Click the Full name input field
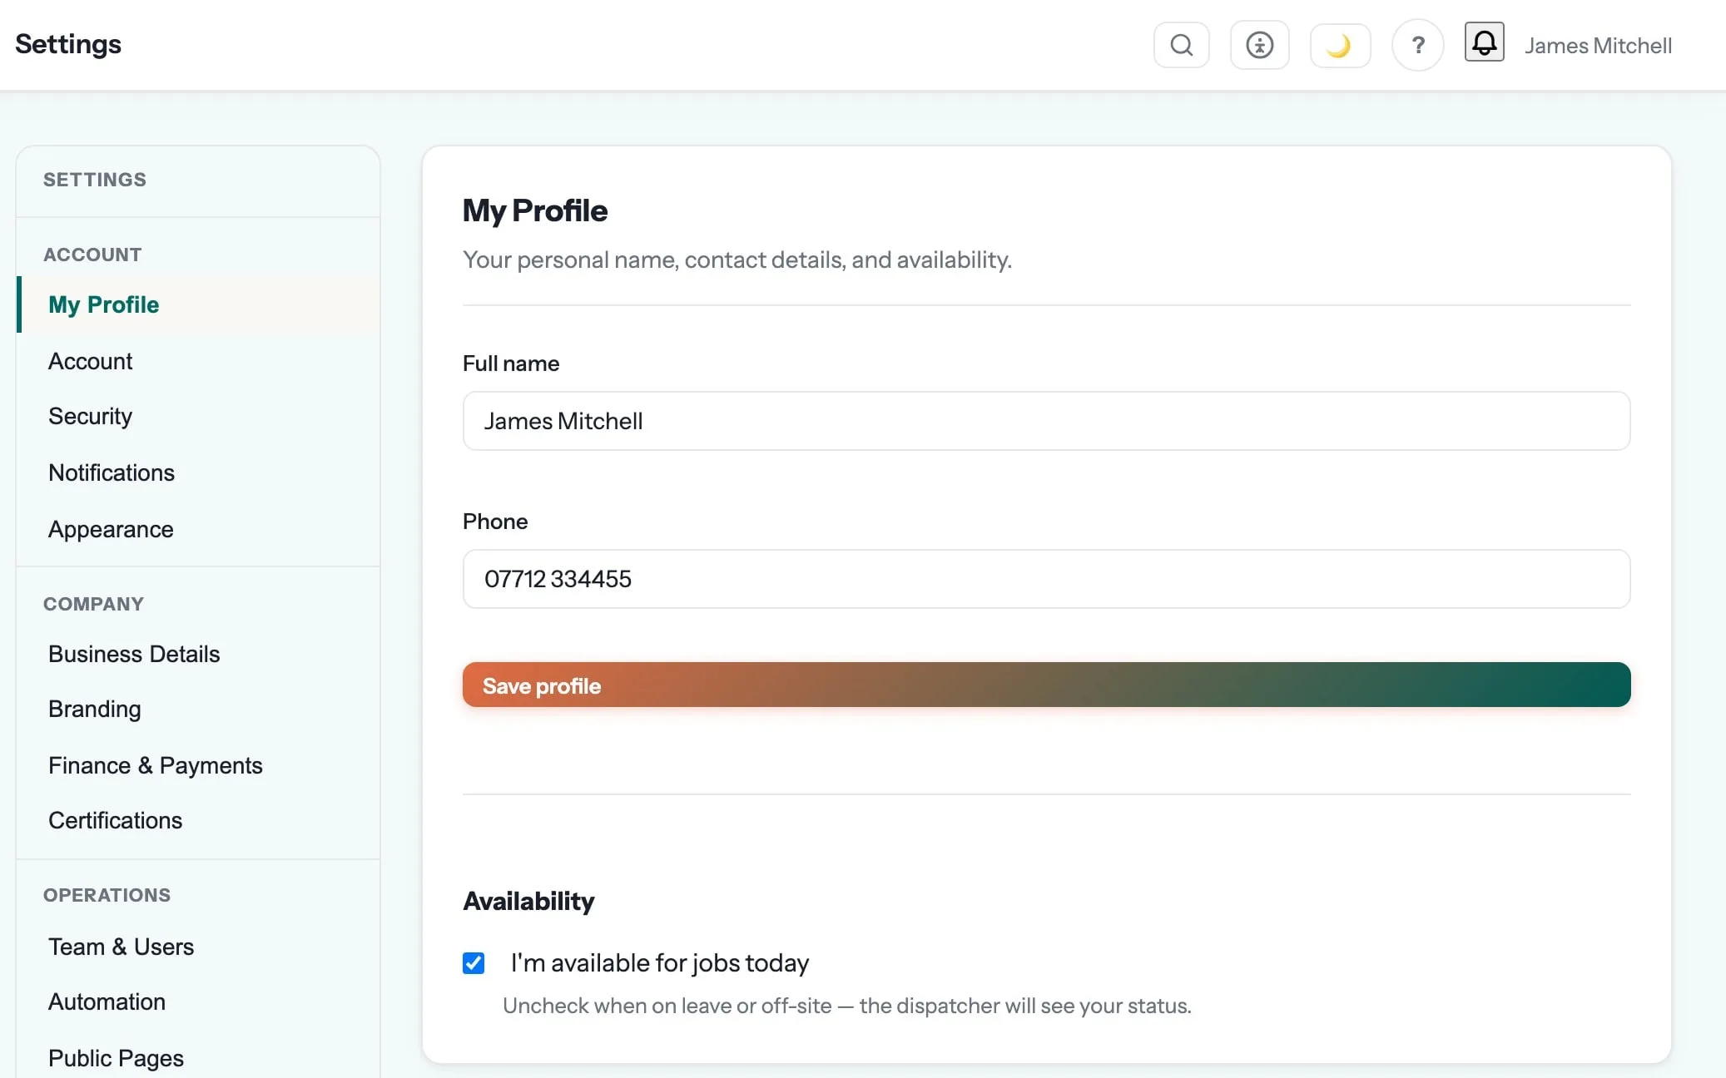Image resolution: width=1726 pixels, height=1078 pixels. click(1046, 421)
